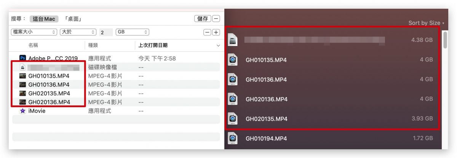Click GH010135.MP4 video thumbnail icon in Finder
The height and width of the screenshot is (158, 457).
(x=22, y=76)
